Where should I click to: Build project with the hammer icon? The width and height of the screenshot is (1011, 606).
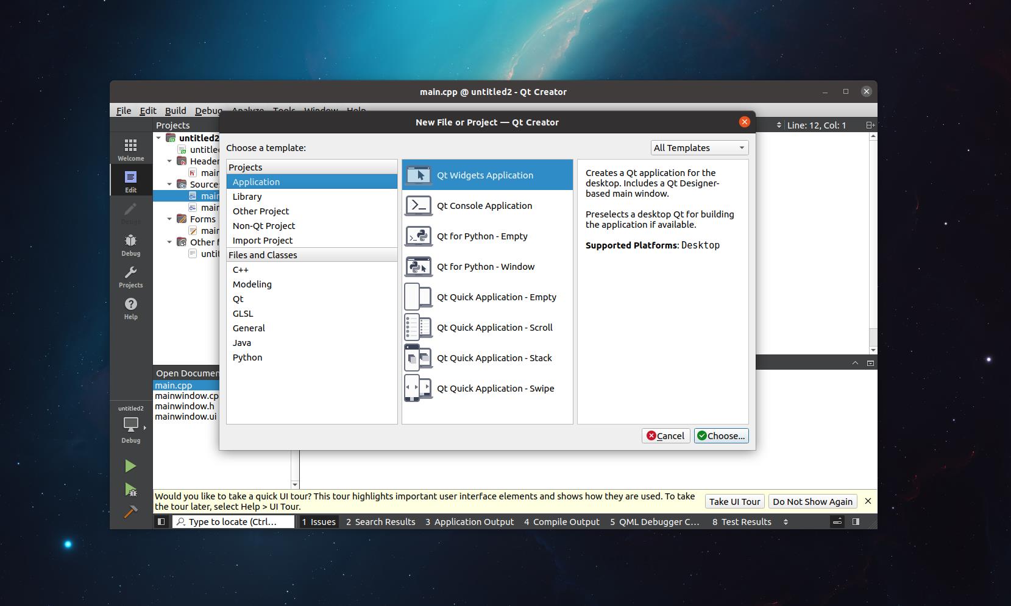coord(130,512)
